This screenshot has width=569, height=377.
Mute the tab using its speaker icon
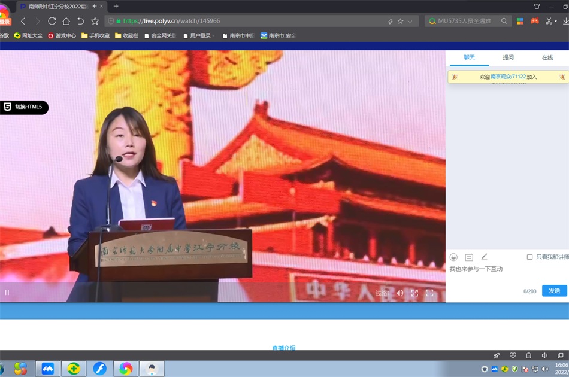95,6
